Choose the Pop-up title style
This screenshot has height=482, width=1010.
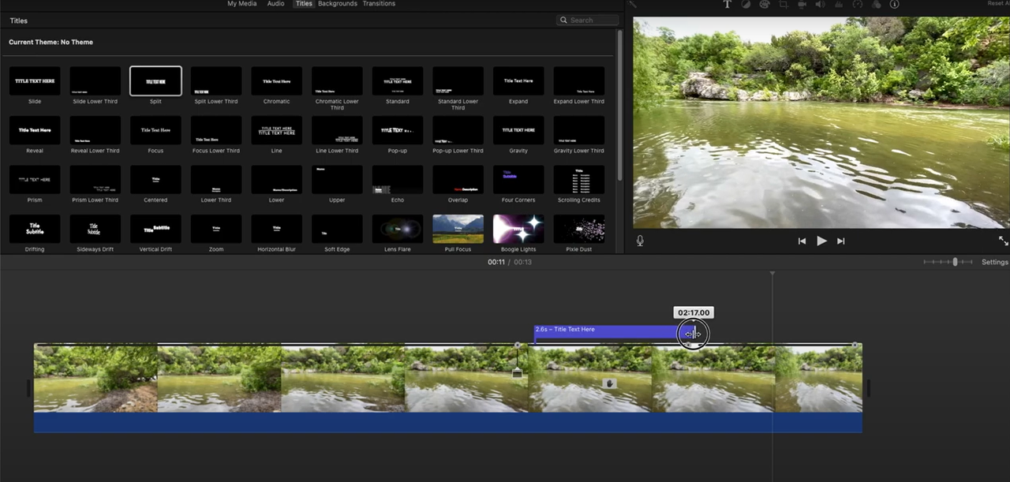pyautogui.click(x=398, y=130)
